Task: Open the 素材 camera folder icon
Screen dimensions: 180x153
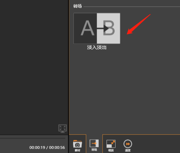Action: (x=77, y=144)
